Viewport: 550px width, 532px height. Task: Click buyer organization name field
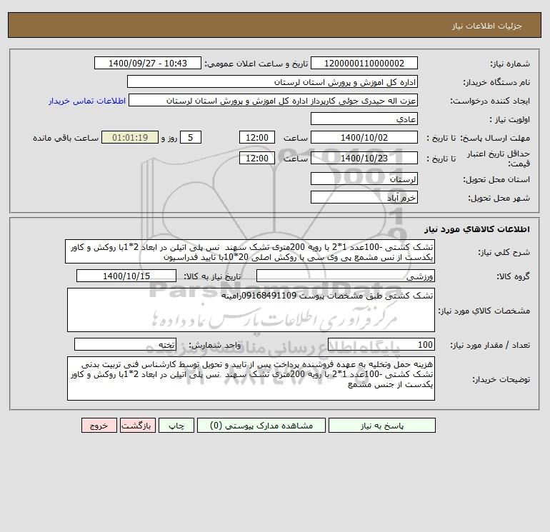pos(272,81)
